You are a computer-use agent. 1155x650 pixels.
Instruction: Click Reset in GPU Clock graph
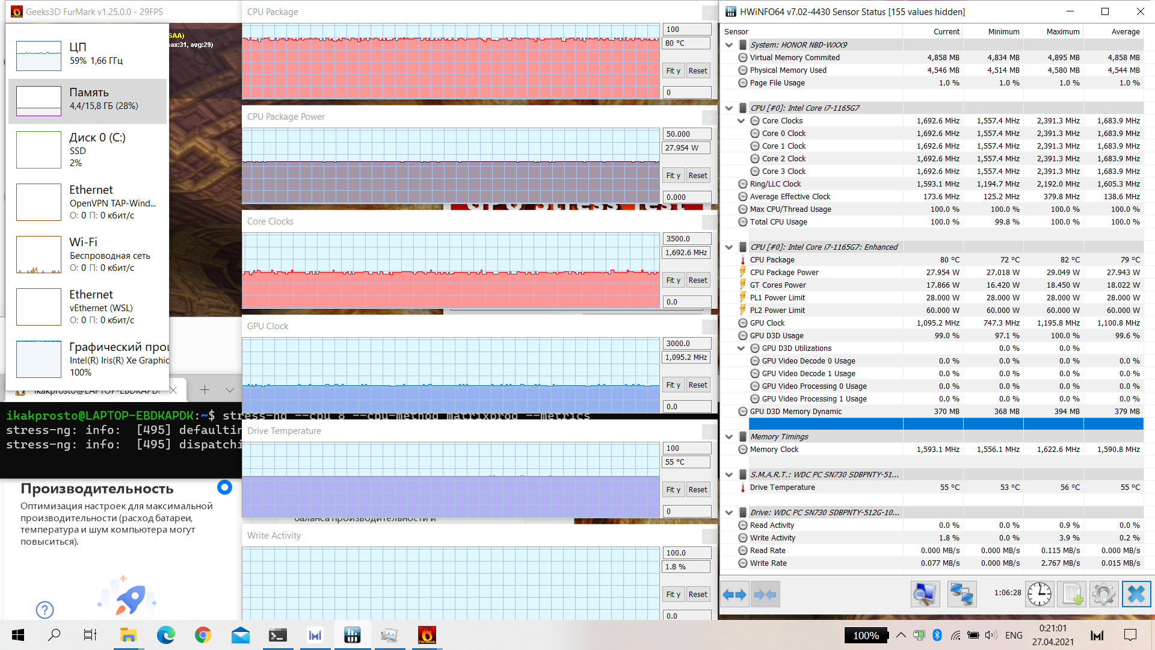pyautogui.click(x=698, y=385)
